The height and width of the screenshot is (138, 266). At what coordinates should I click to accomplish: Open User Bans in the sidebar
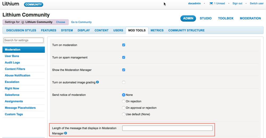pos(12,56)
